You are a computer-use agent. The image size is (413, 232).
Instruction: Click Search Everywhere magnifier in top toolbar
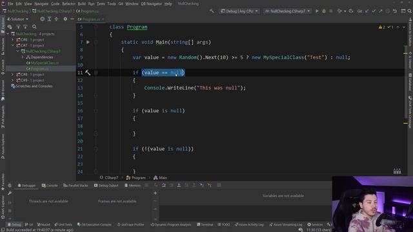410,11
